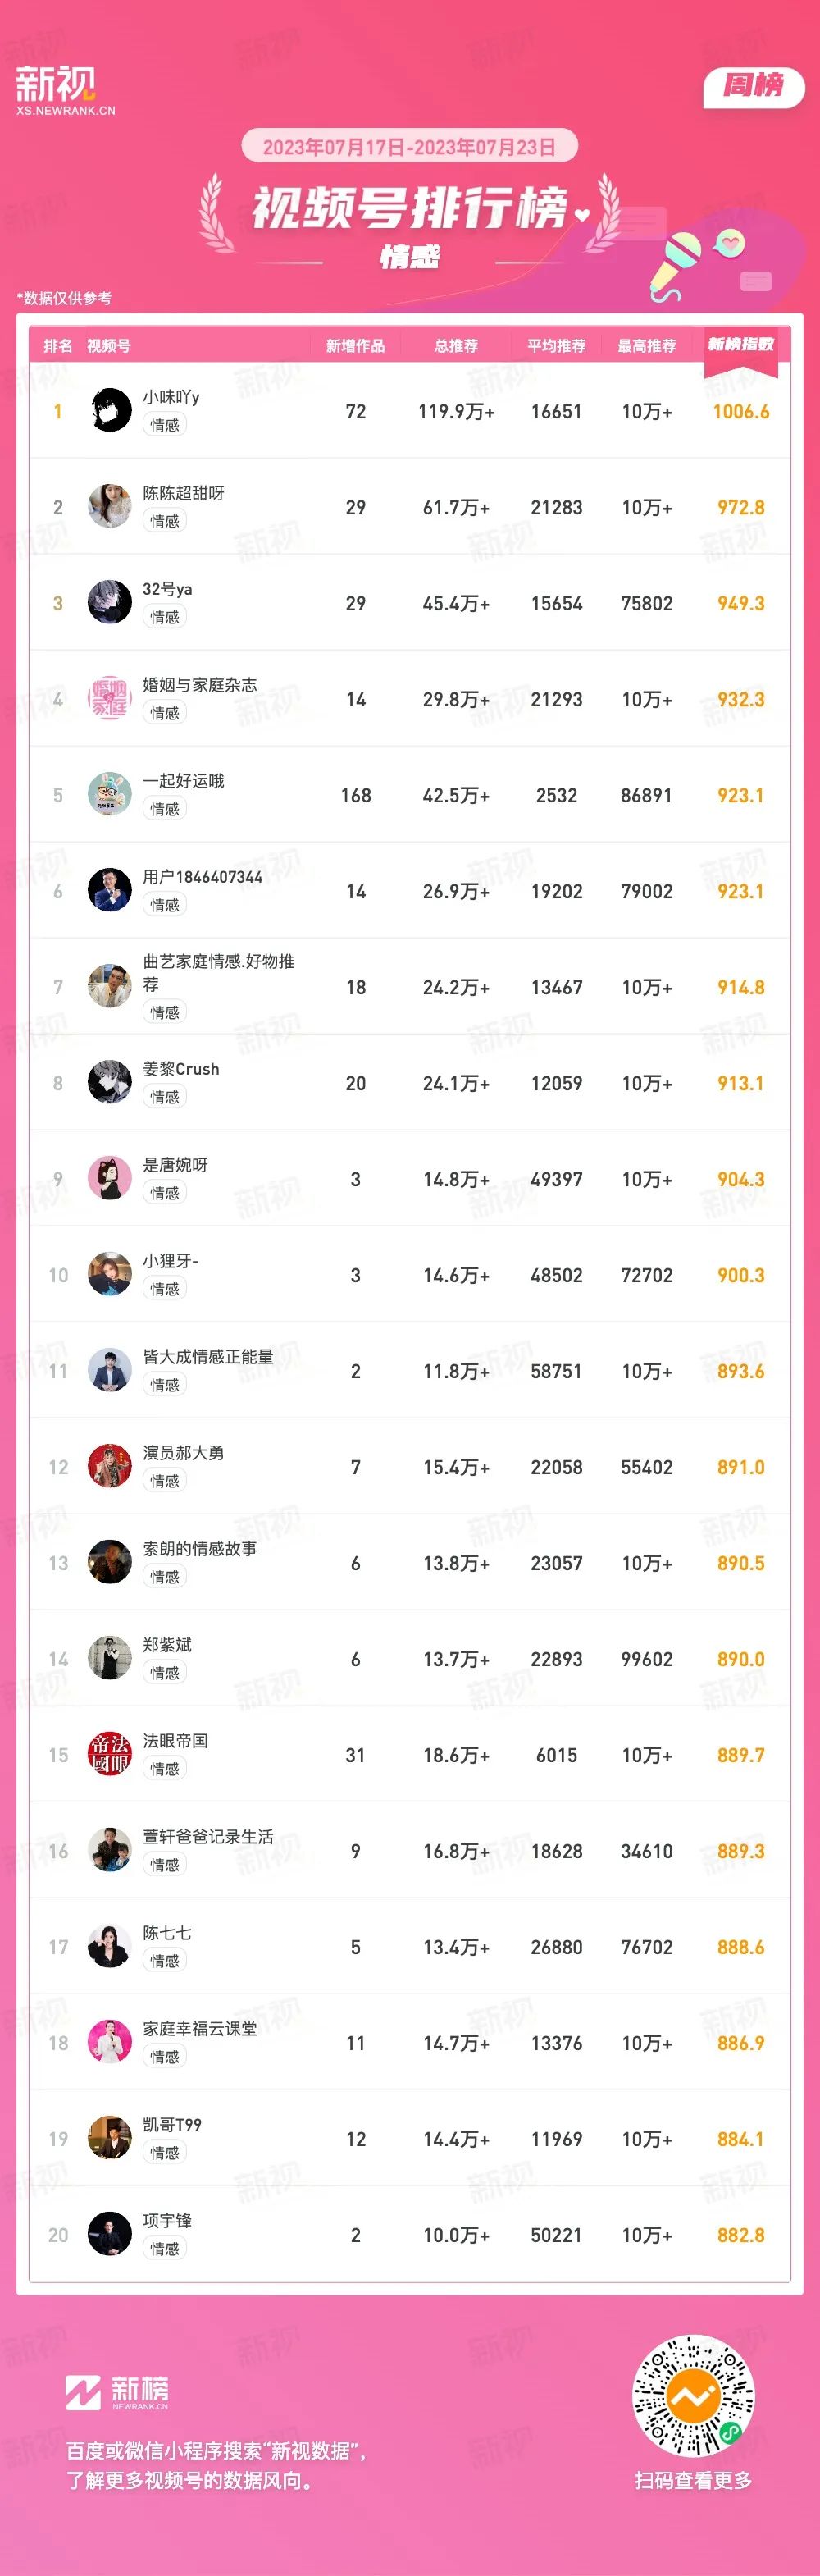820x2576 pixels.
Task: Click the 一起好运哦 rabbit avatar
Action: coord(110,794)
